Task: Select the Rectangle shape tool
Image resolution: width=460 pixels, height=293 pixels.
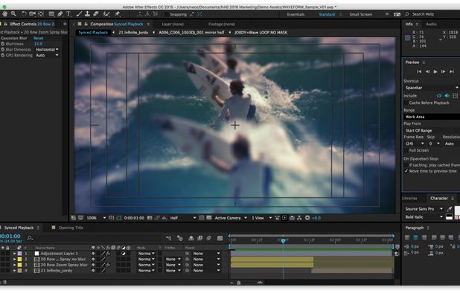Action: coord(51,14)
